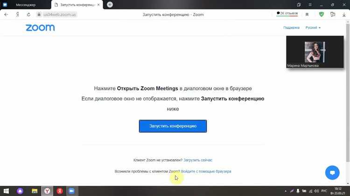Viewport: 350px width, 196px height.
Task: Switch to Zoom app in taskbar
Action: pos(71,191)
